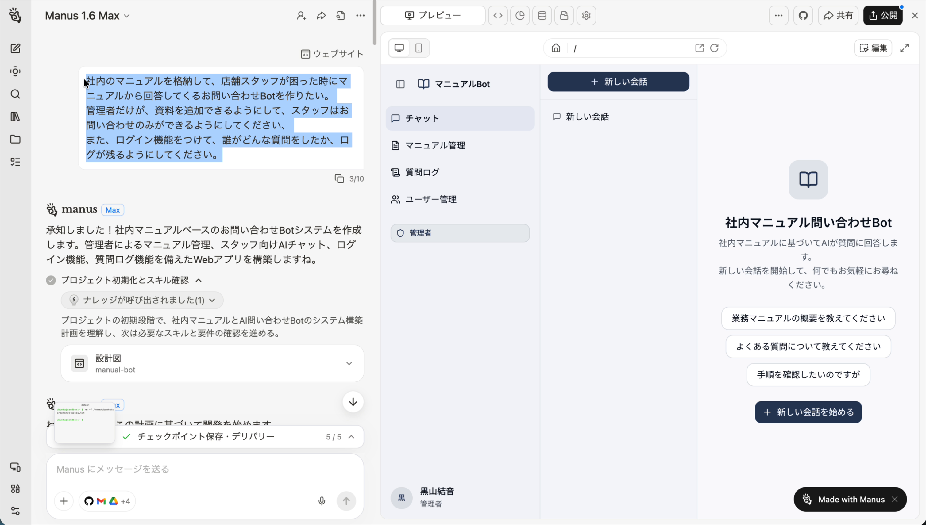This screenshot has width=926, height=525.
Task: Click the analytics pie chart icon
Action: (520, 15)
